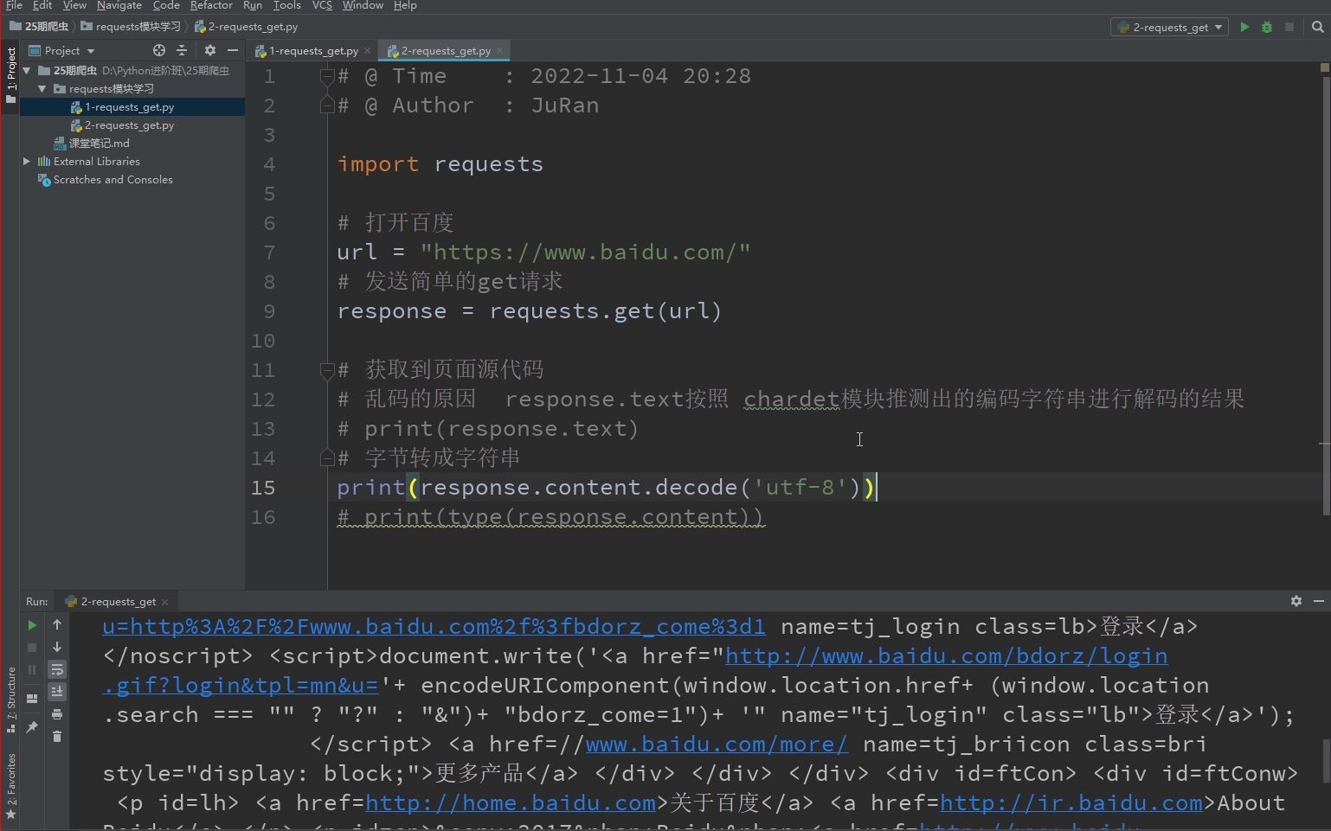Close the 2-requests_get.py tab

(x=499, y=51)
